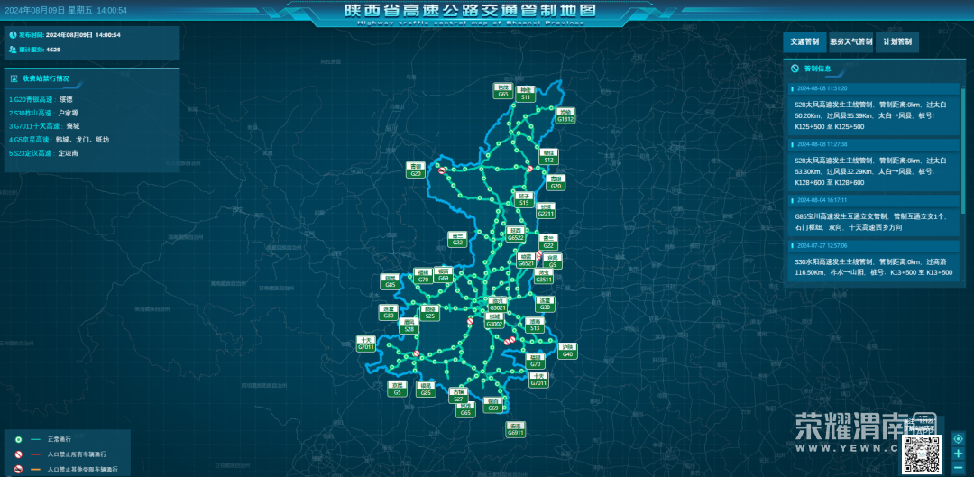Click the G3002 highway shield icon
The width and height of the screenshot is (974, 477).
coord(495,321)
